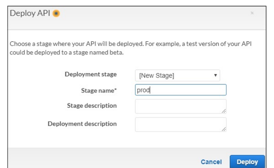Image resolution: width=274 pixels, height=168 pixels.
Task: Click the Deploy API dialog title
Action: click(30, 14)
